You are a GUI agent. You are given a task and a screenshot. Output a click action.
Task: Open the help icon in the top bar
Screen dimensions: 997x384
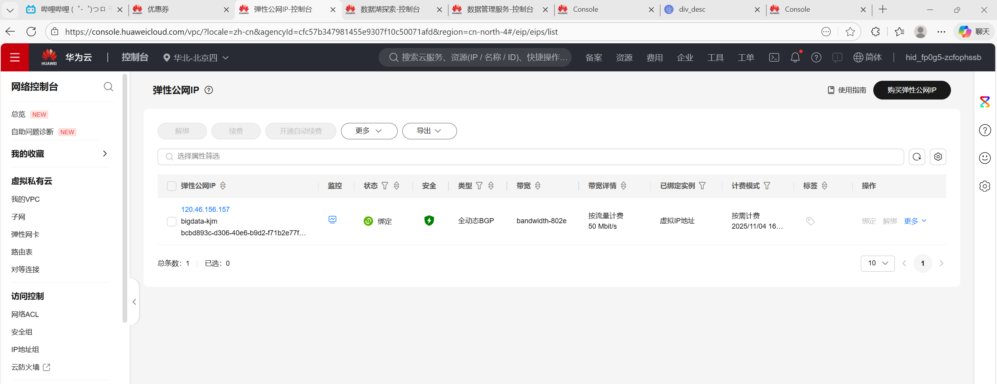coord(816,57)
